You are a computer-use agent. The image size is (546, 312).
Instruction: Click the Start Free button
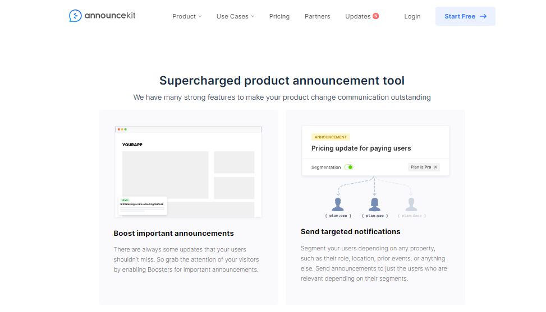(465, 16)
